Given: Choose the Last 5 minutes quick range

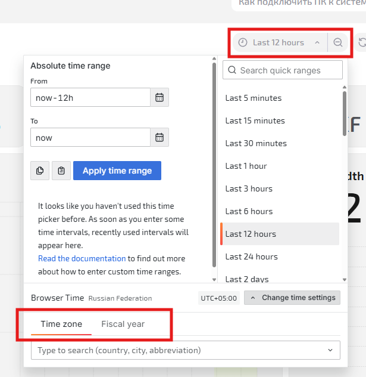Looking at the screenshot, I should (x=254, y=98).
